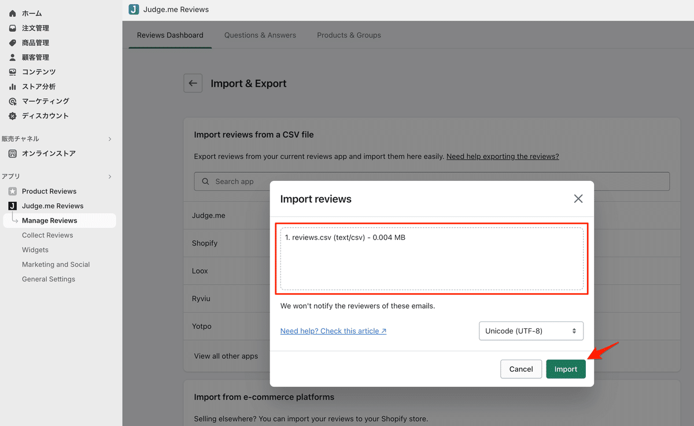The image size is (694, 426).
Task: Click the Discounts (ディスカウント) badge icon
Action: (13, 116)
